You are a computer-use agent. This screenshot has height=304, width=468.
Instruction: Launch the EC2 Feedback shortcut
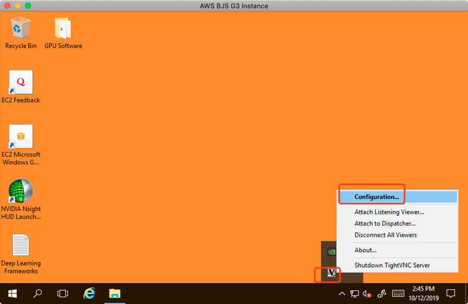click(21, 83)
